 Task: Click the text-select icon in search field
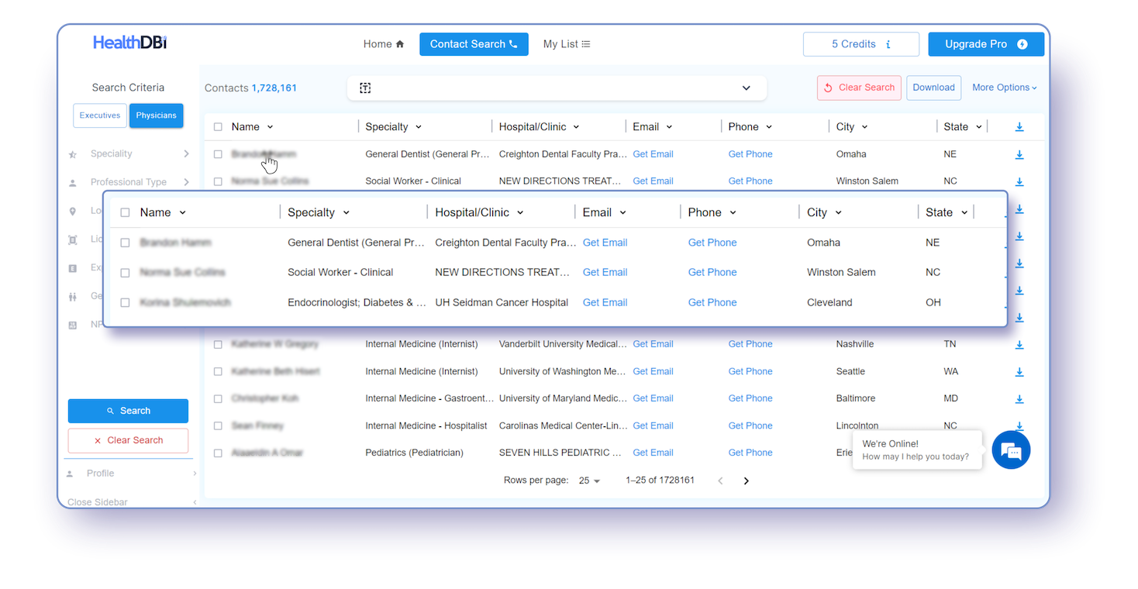coord(365,88)
